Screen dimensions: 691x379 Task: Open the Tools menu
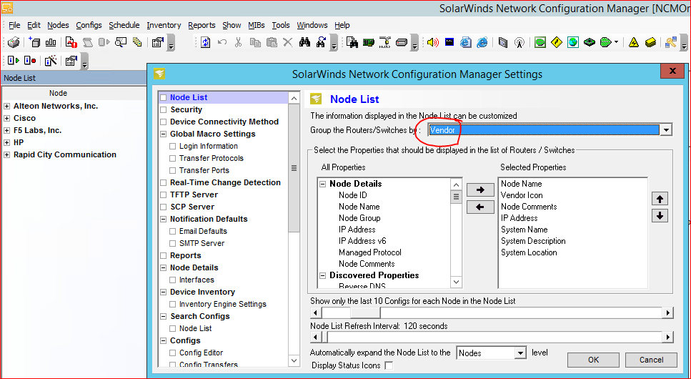click(281, 25)
